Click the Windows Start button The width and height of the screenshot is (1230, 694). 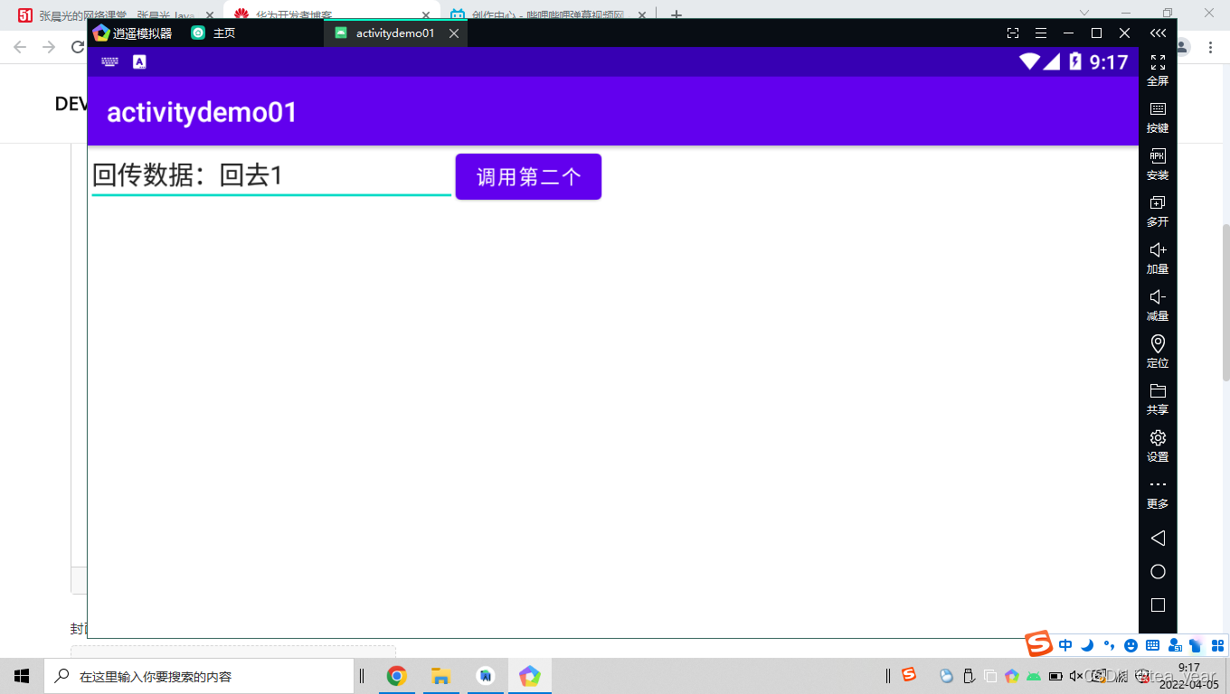point(22,676)
